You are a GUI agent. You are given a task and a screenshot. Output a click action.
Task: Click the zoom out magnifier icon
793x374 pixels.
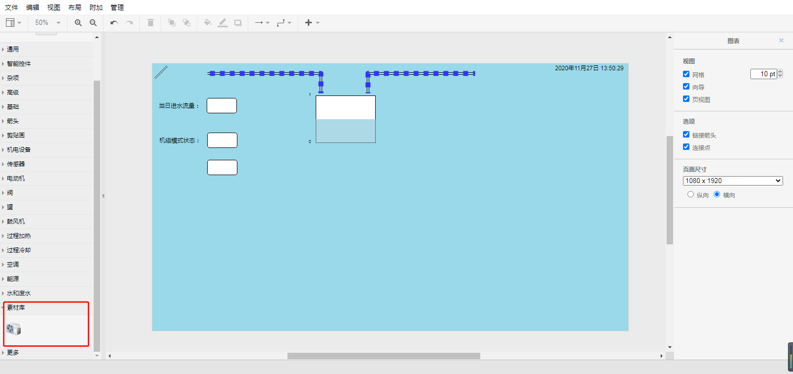click(x=93, y=23)
